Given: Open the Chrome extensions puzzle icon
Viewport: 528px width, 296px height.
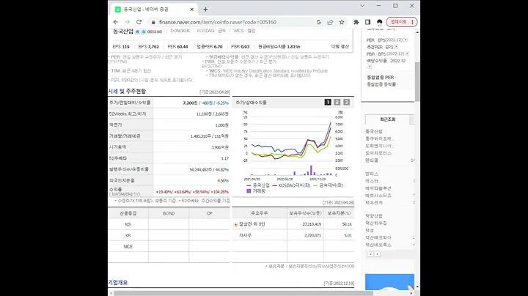Looking at the screenshot, I should coord(356,22).
